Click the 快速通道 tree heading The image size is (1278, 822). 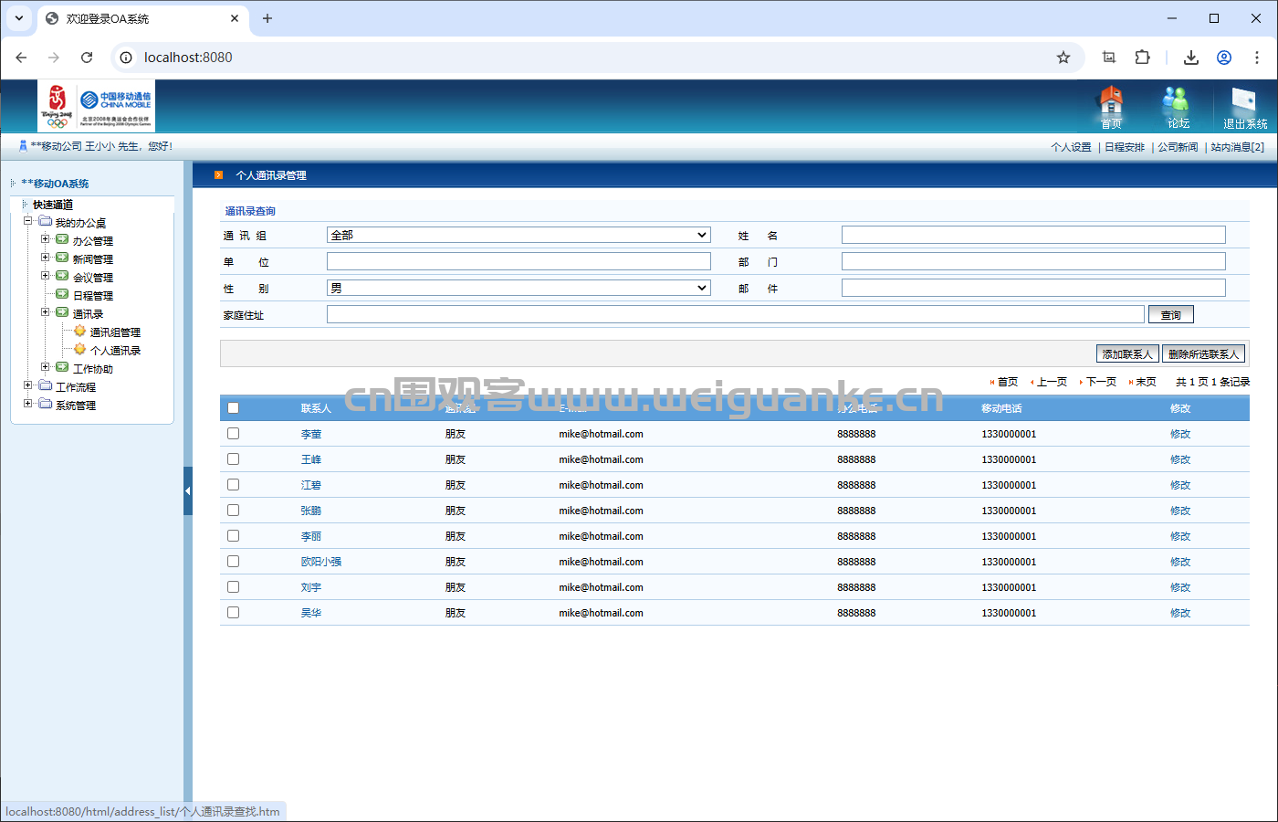point(53,205)
